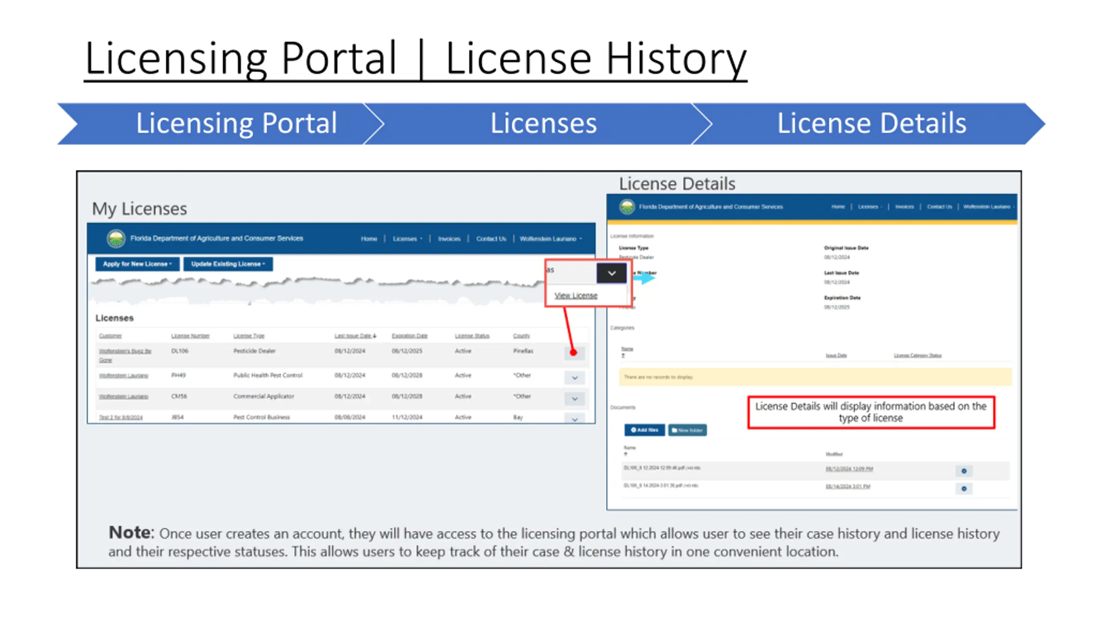Select the DL106_8 12 2024 pdf file name

(x=662, y=468)
